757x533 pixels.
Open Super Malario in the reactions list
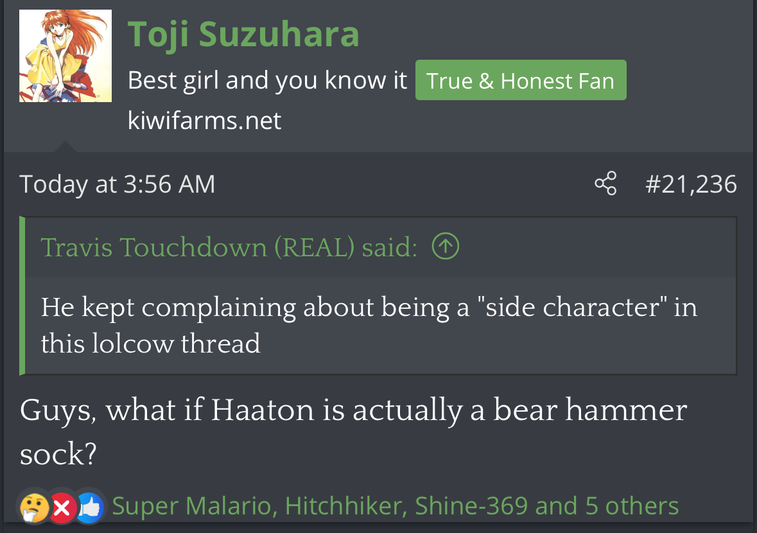coord(191,506)
